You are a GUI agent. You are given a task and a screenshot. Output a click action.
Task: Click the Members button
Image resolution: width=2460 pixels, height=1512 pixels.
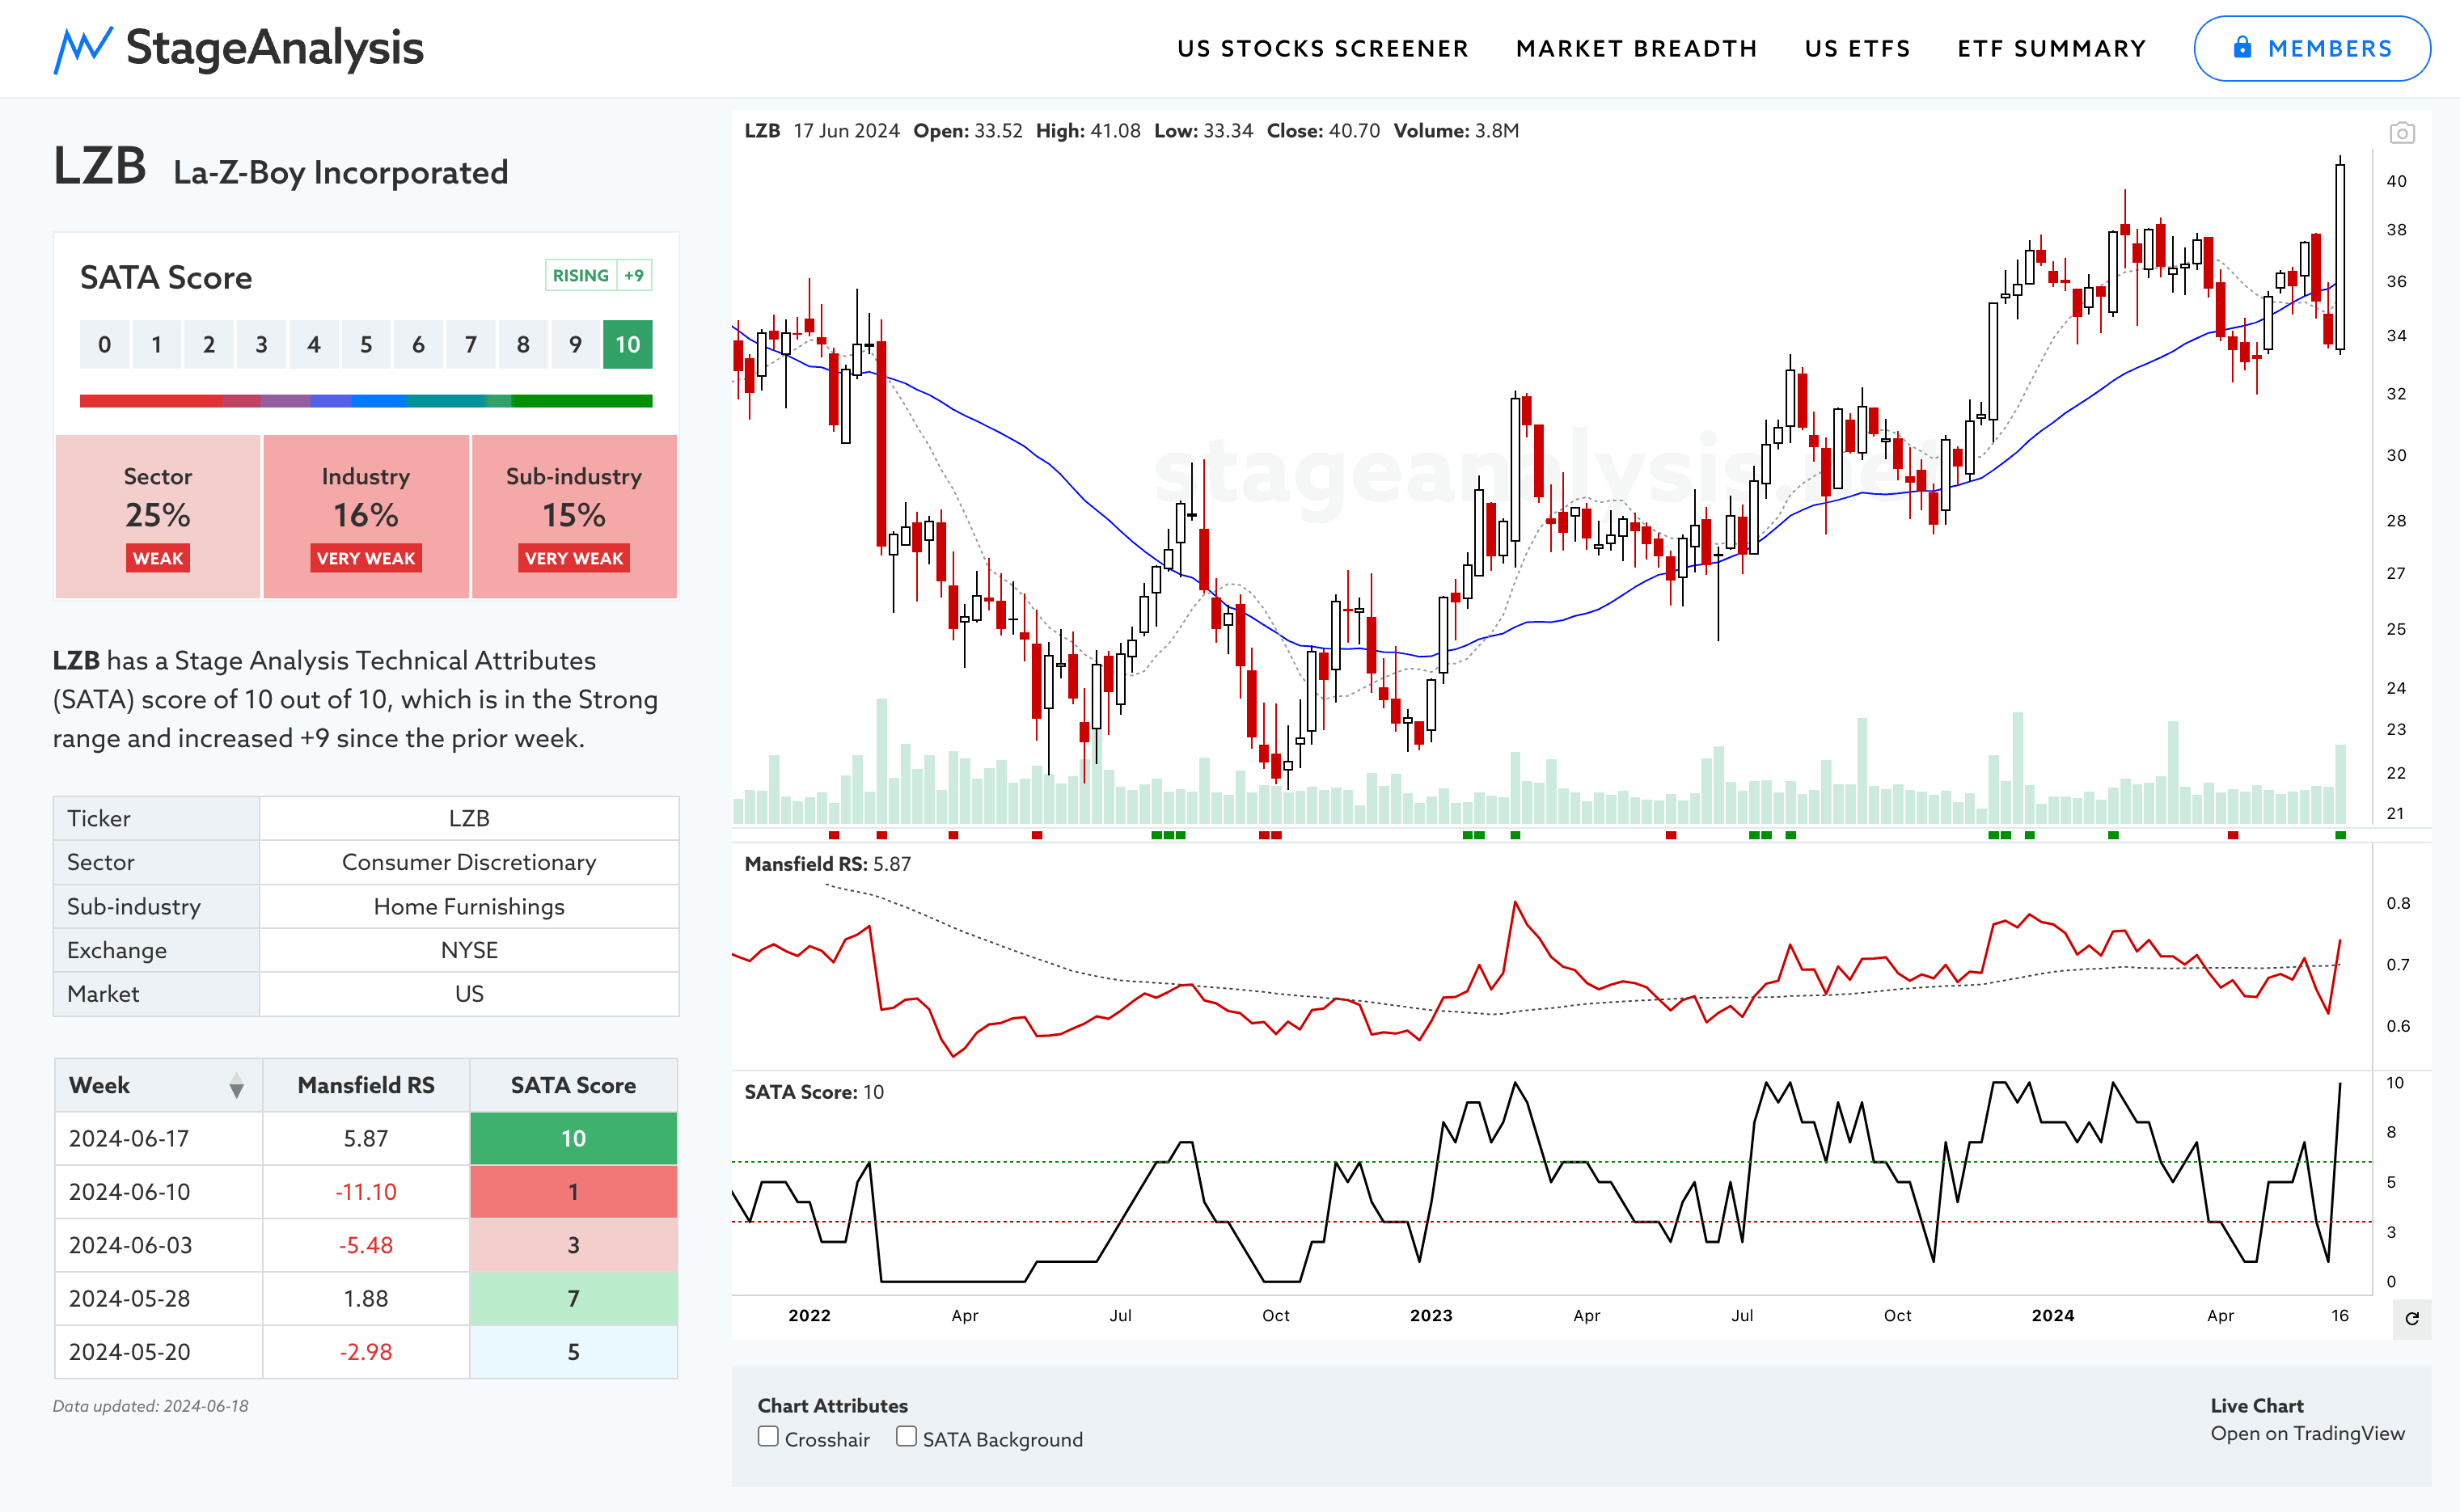point(2312,48)
